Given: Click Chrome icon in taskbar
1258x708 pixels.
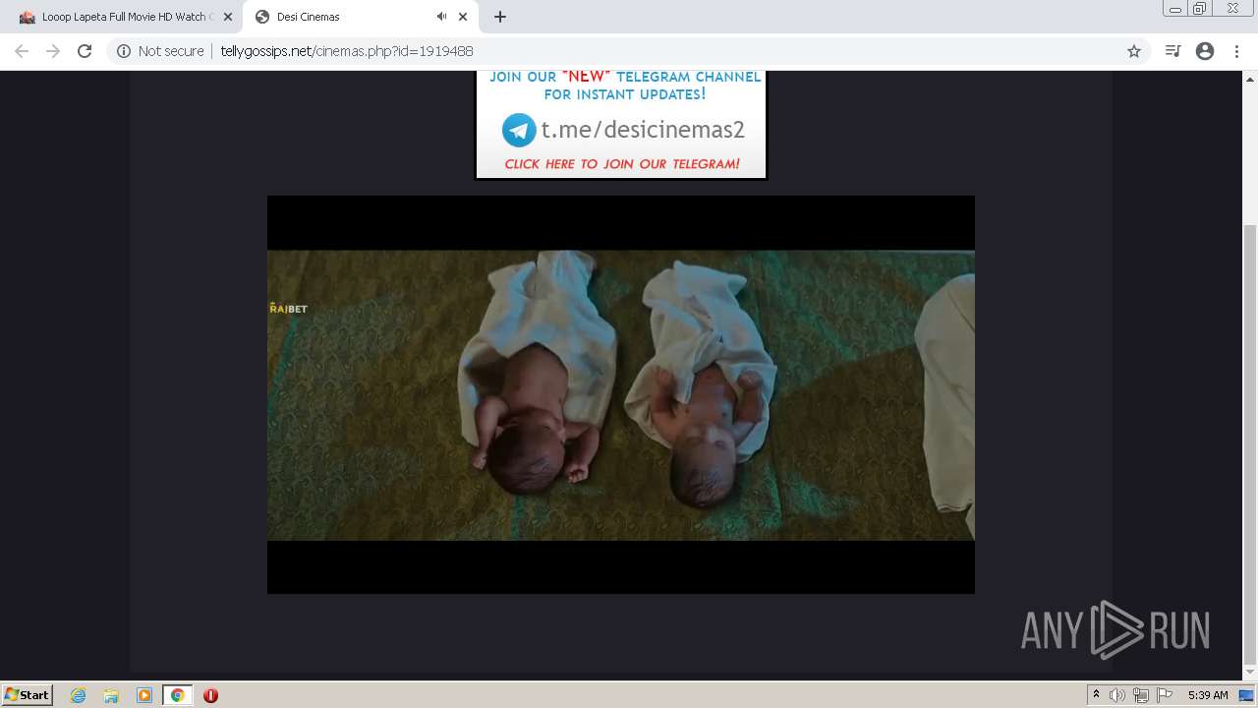Looking at the screenshot, I should [x=178, y=695].
